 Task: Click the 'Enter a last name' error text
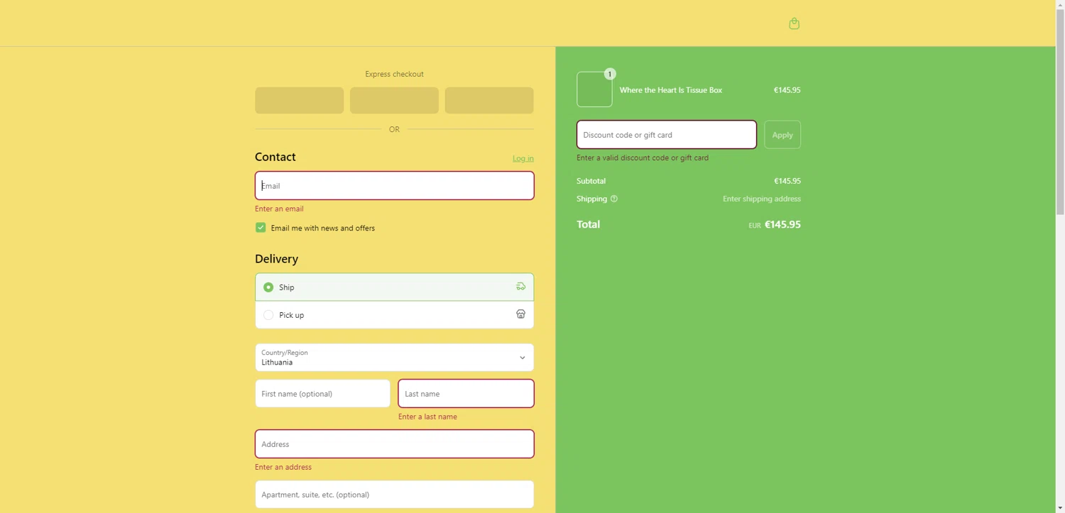[x=427, y=417]
